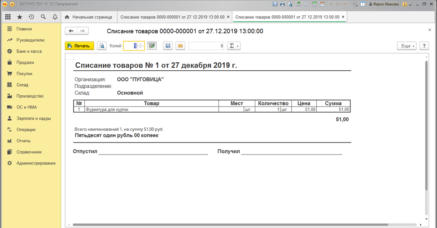Open Favorites with the star icon

tap(19, 17)
